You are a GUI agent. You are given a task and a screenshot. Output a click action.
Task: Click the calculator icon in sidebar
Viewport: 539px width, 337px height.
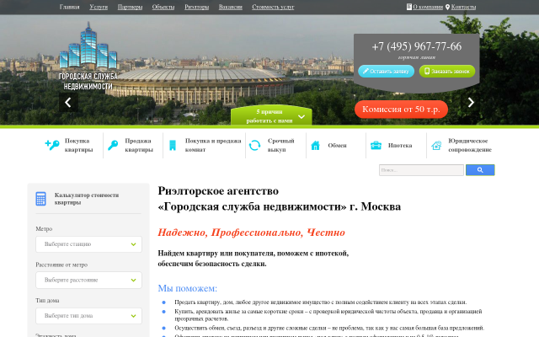(x=40, y=199)
